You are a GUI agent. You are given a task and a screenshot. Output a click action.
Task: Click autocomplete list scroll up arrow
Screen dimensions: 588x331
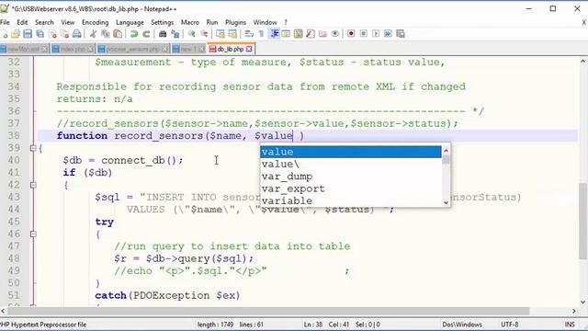pos(446,151)
